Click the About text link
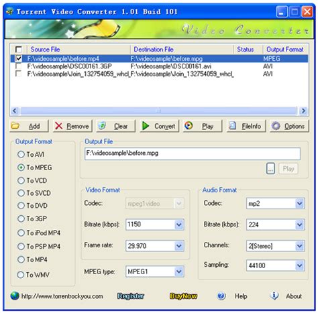This screenshot has width=318, height=313. (x=294, y=296)
